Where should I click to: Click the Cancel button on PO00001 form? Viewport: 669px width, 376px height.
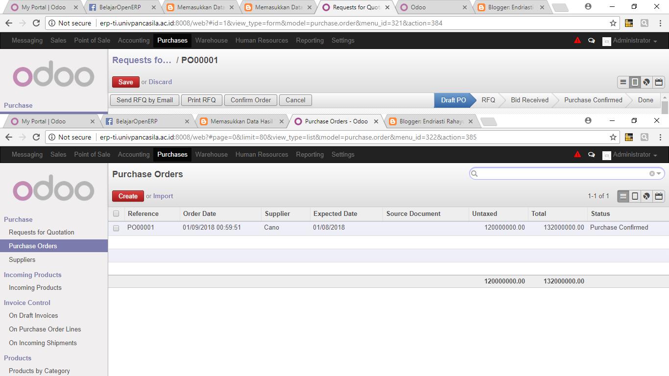click(295, 100)
